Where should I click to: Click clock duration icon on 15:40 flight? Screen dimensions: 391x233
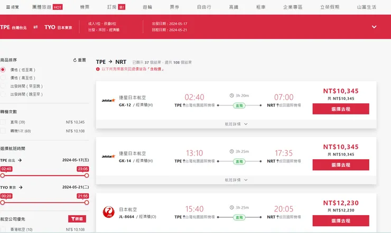231,207
